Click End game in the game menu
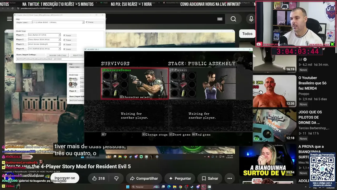This screenshot has width=337, height=190. point(201,135)
